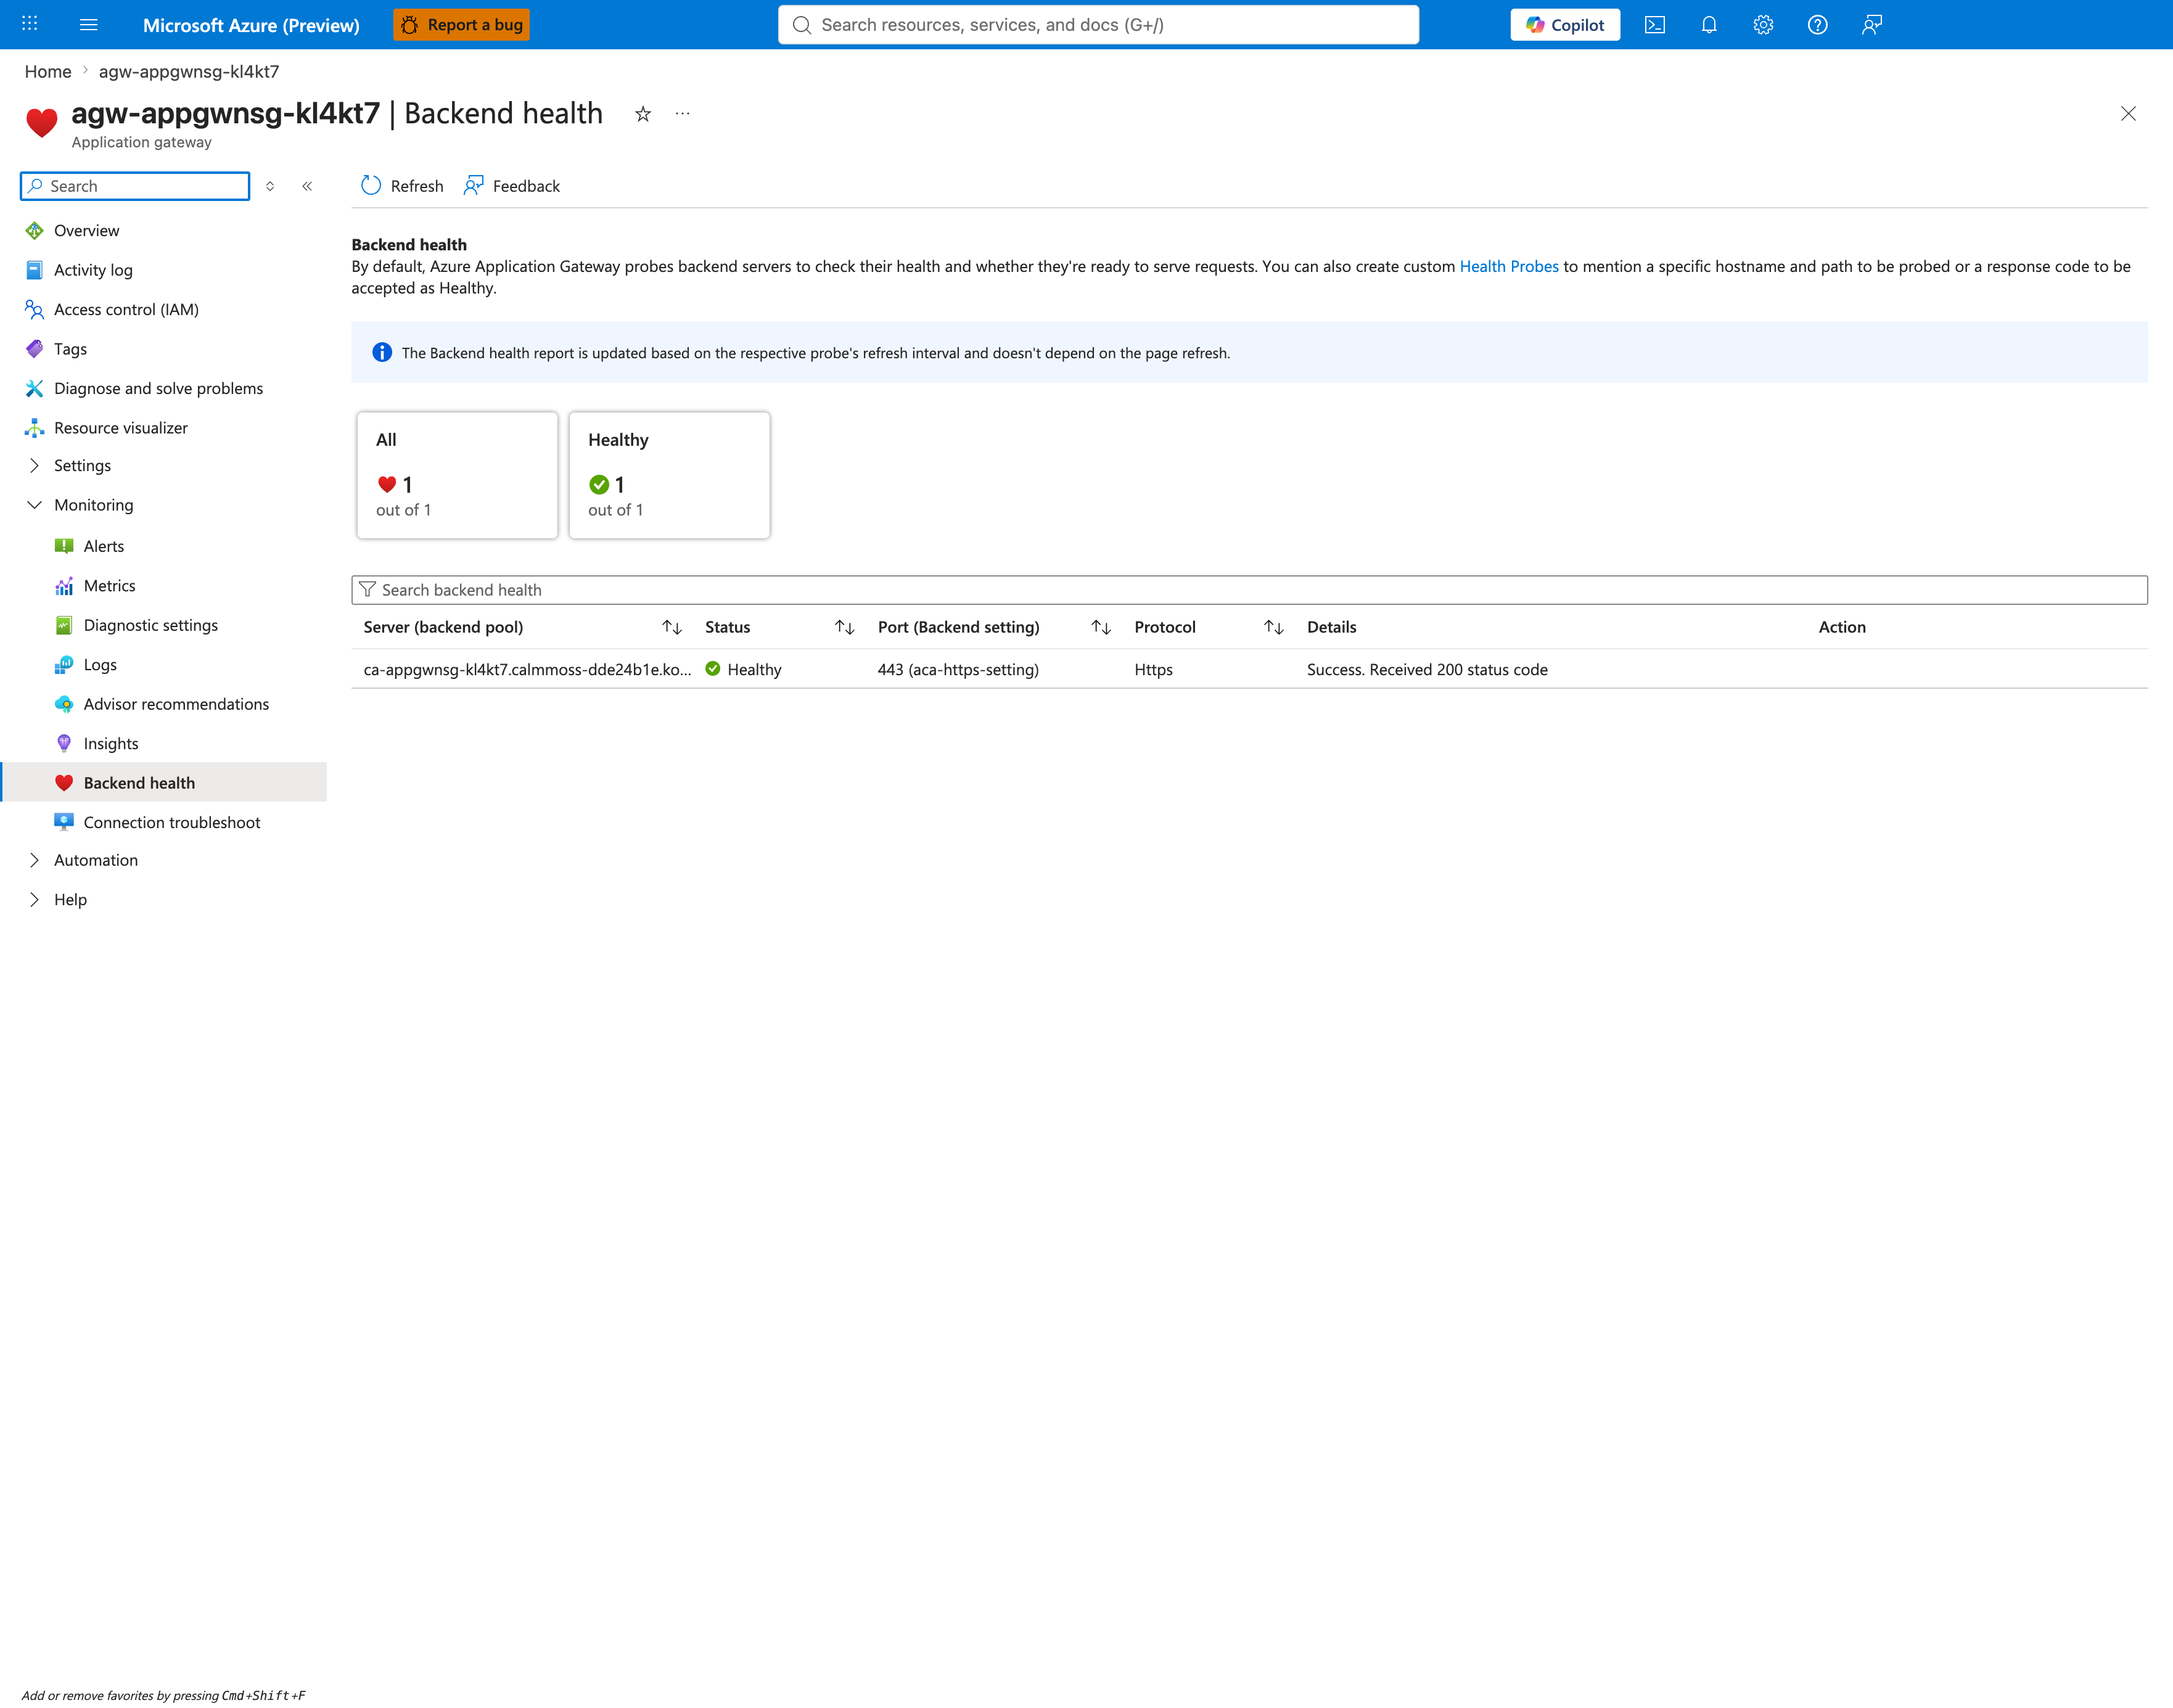The height and width of the screenshot is (1708, 2173).
Task: Open portal settings gear
Action: (x=1763, y=25)
